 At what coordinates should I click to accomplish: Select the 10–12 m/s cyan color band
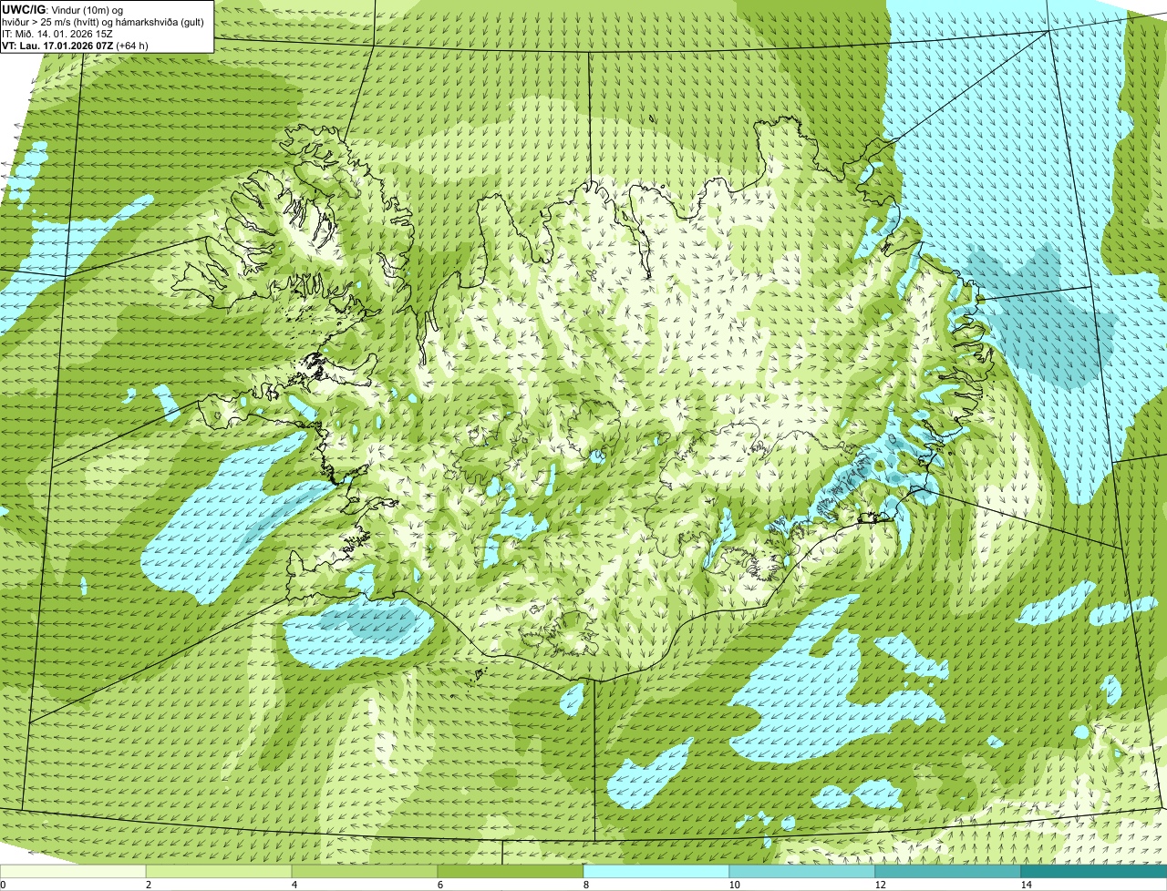802,872
